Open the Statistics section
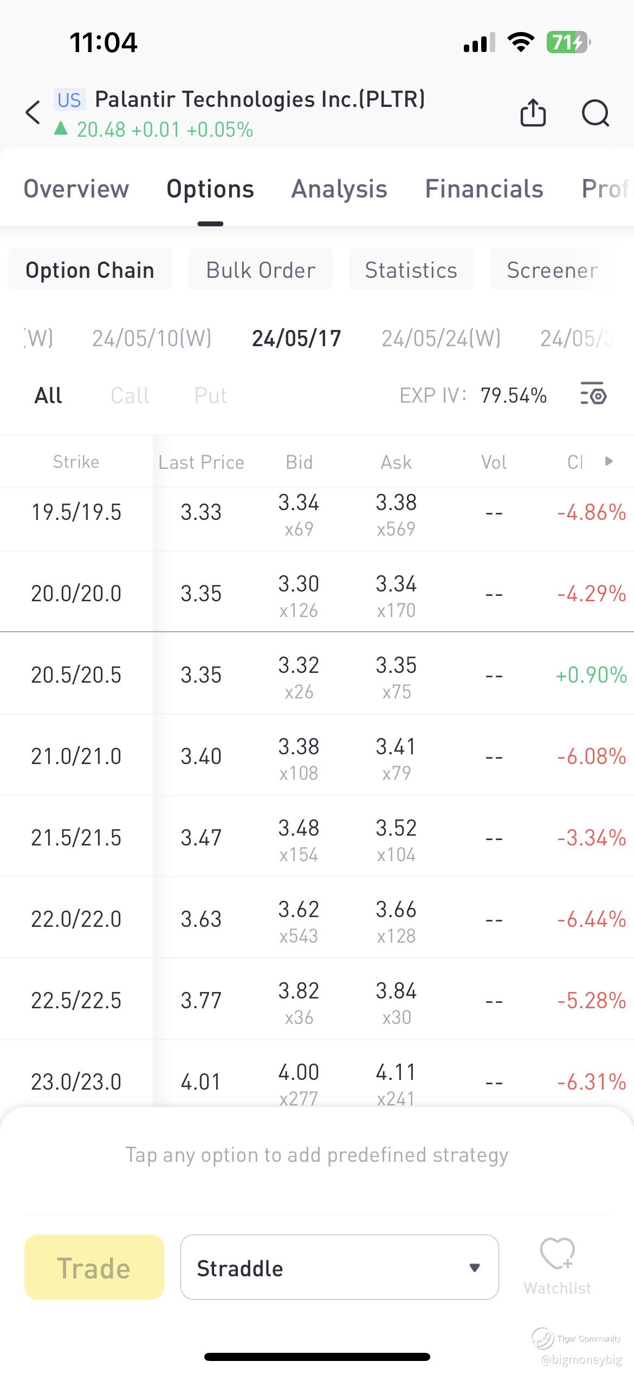 click(x=411, y=270)
